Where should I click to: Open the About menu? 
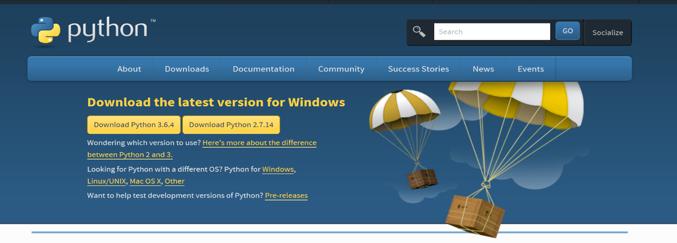pos(129,69)
